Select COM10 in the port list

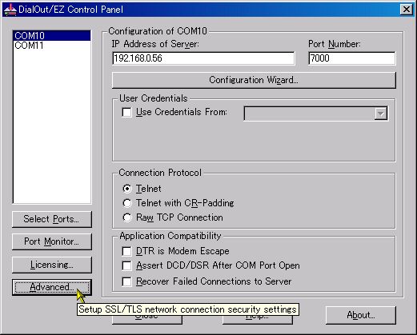tap(52, 35)
